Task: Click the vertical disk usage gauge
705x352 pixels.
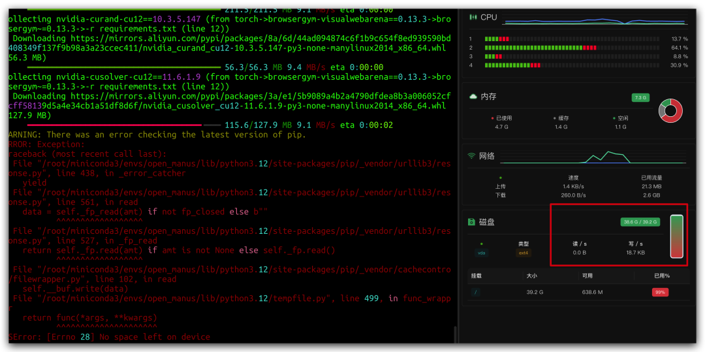Action: click(676, 236)
